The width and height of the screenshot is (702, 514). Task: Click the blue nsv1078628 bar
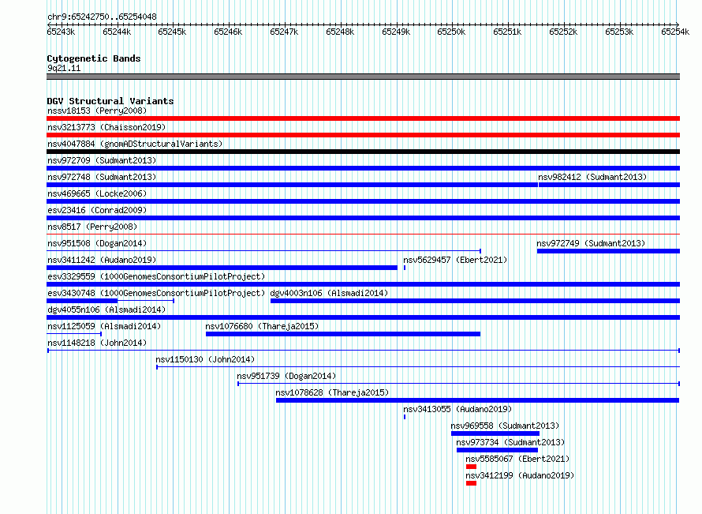[x=477, y=400]
